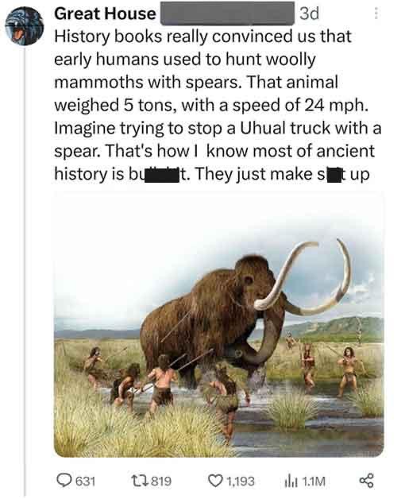Open the woolly mammoth hunt image
405x499 pixels.
(219, 324)
